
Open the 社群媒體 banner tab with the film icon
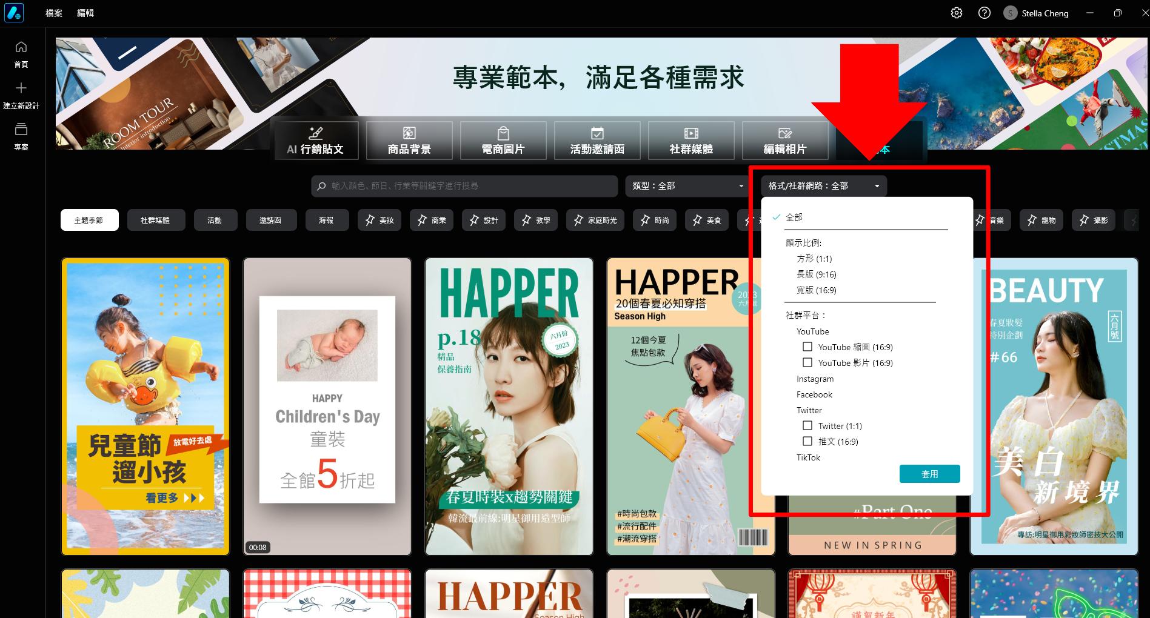coord(691,141)
